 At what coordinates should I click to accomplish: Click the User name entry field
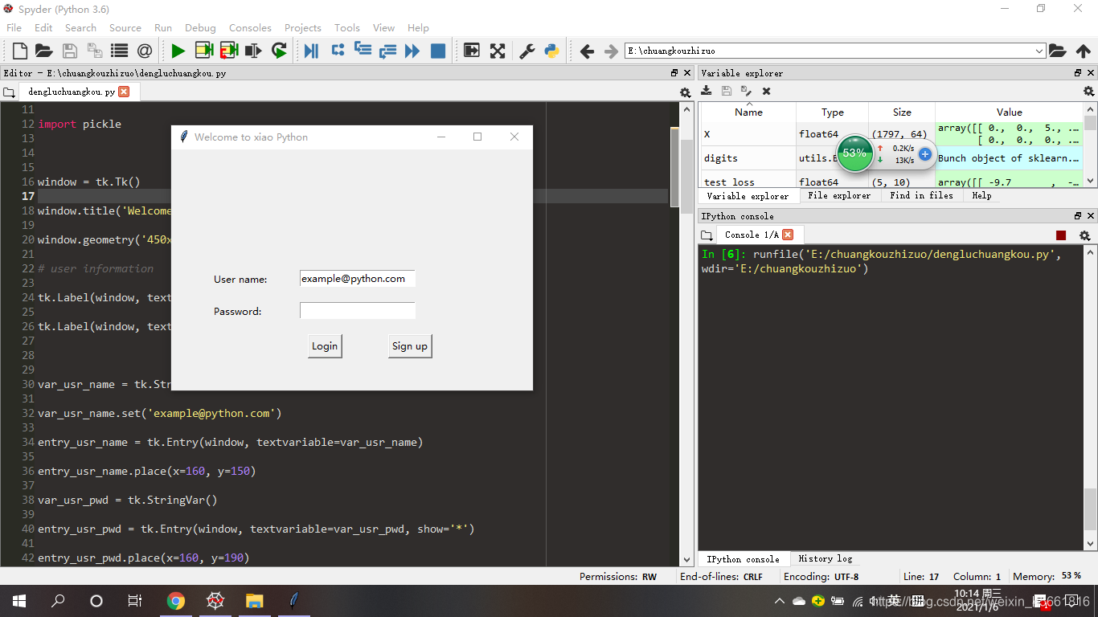[358, 279]
